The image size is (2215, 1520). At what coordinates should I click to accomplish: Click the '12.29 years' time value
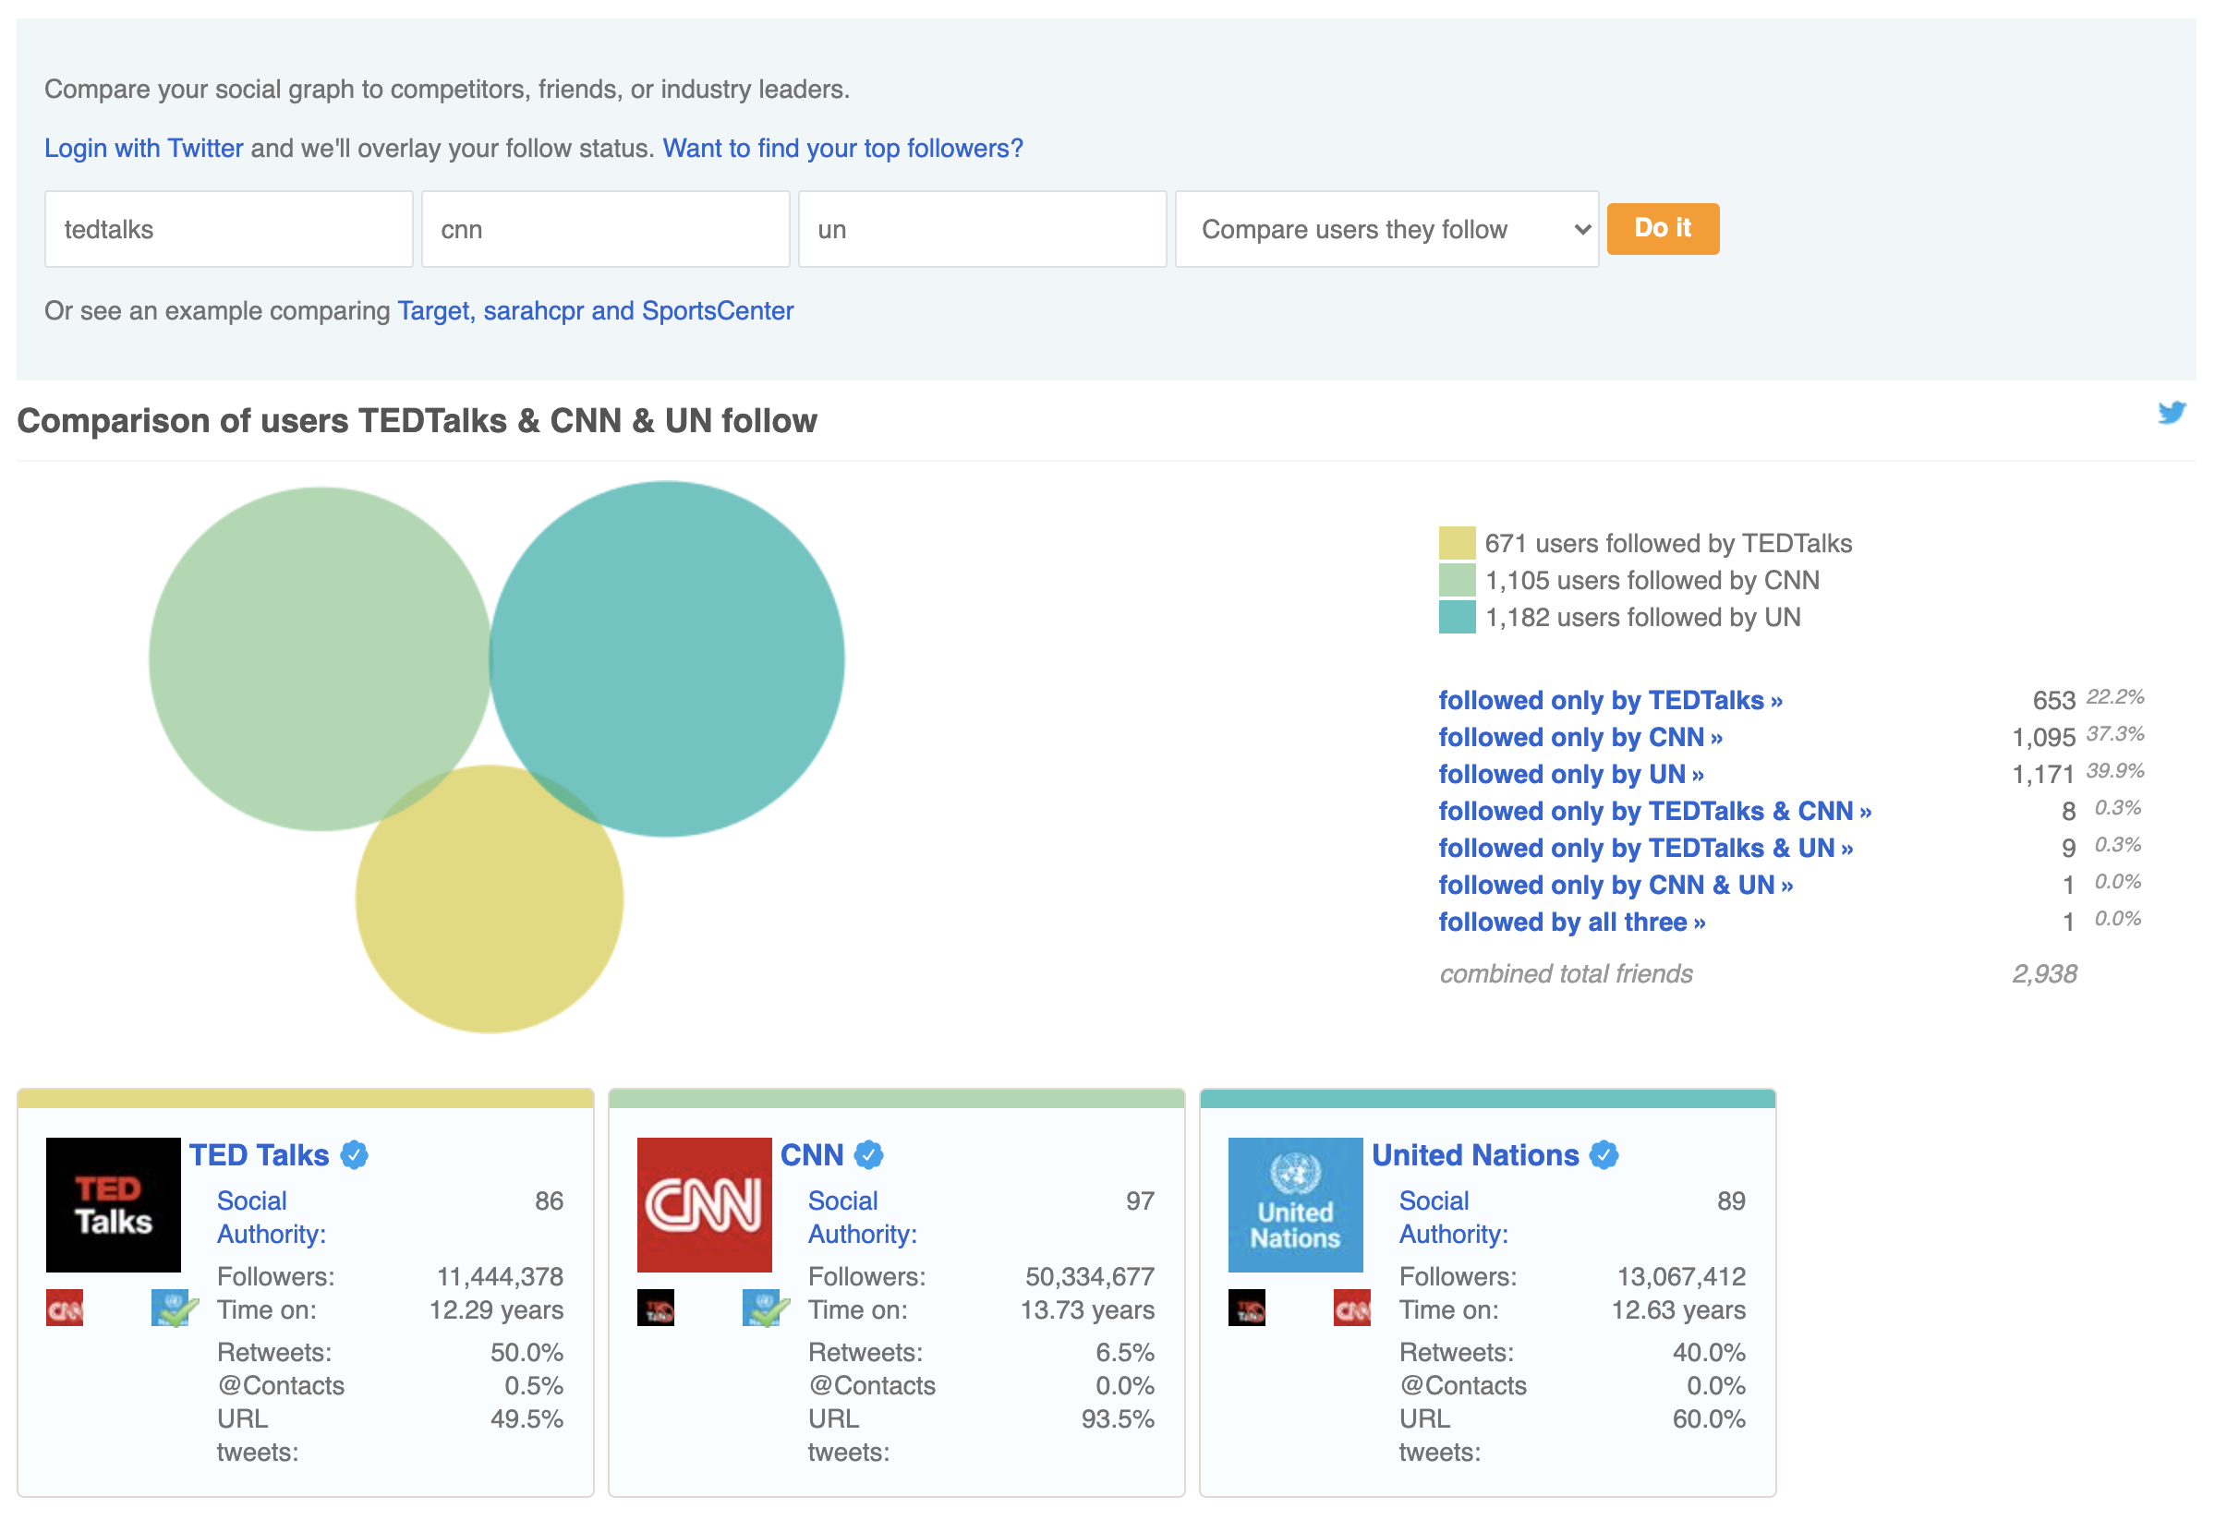(x=497, y=1310)
